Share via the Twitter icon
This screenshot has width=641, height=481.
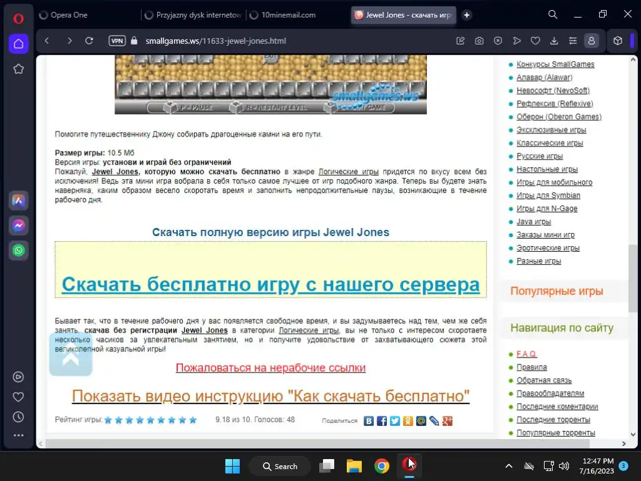[x=395, y=421]
